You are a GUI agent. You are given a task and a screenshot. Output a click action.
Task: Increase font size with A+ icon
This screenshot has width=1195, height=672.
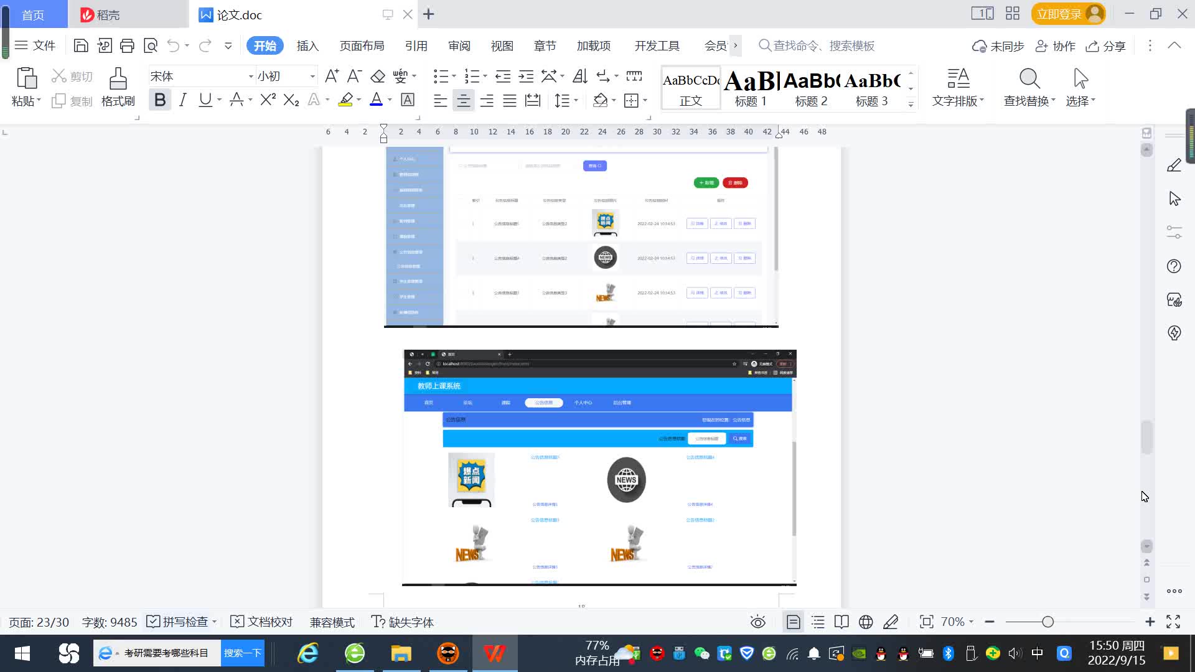click(332, 76)
